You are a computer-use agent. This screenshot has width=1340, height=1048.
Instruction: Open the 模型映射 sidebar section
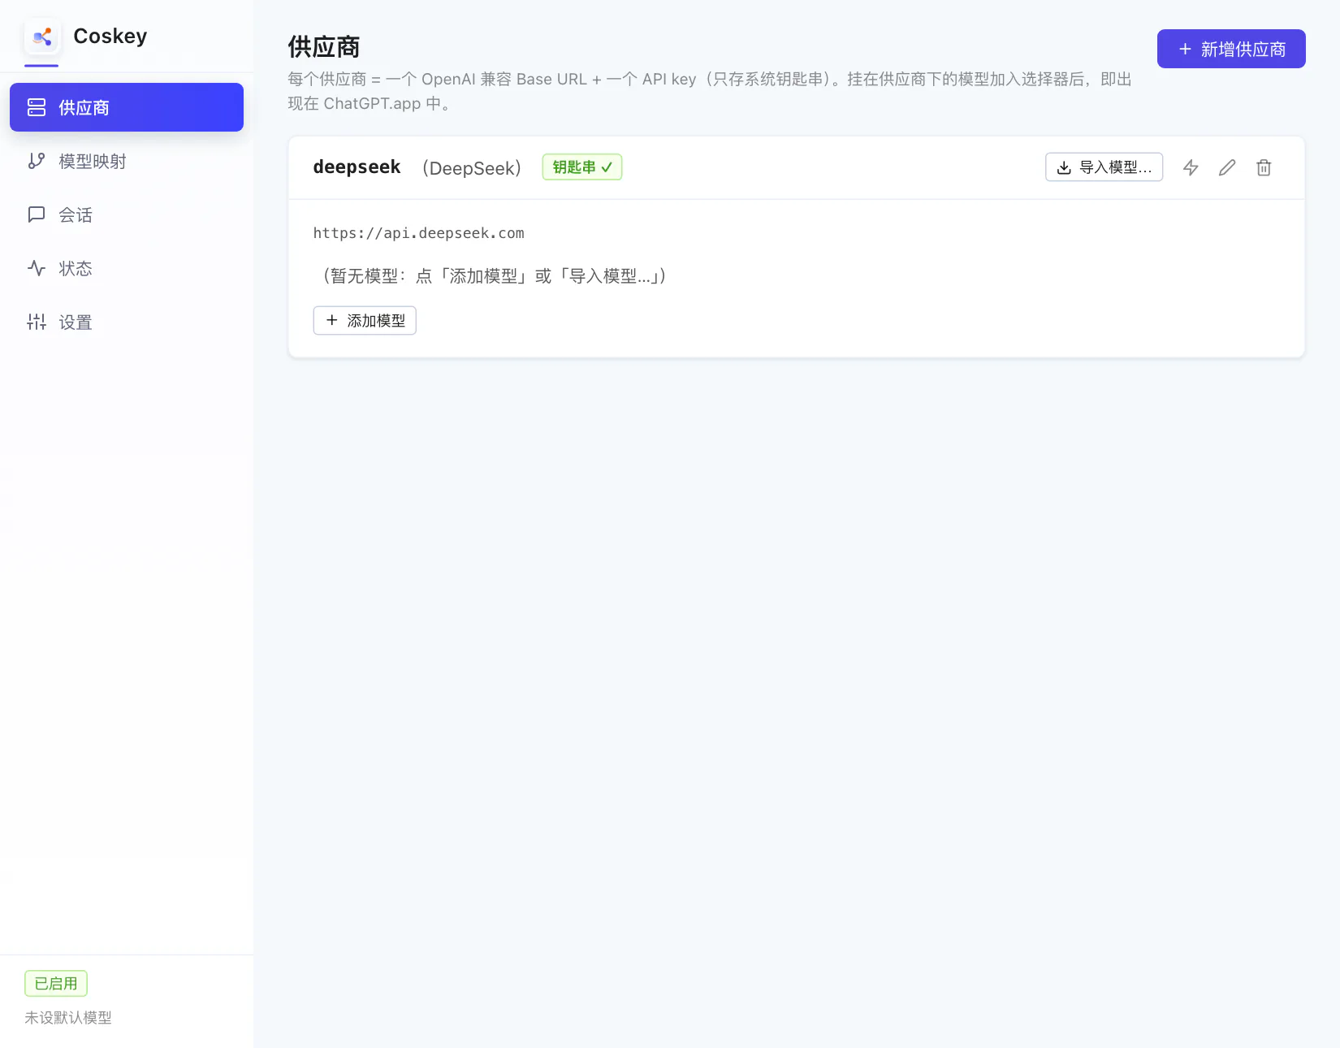click(x=127, y=161)
